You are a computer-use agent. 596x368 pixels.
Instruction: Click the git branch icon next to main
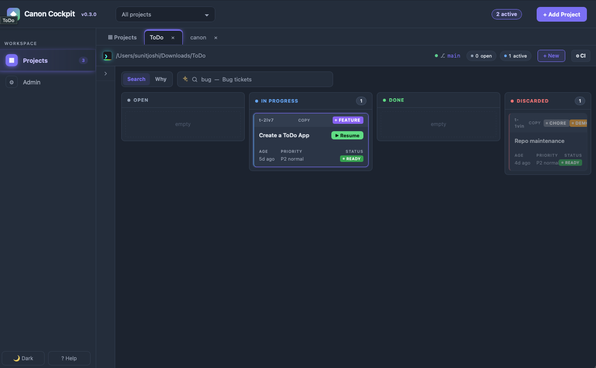443,56
